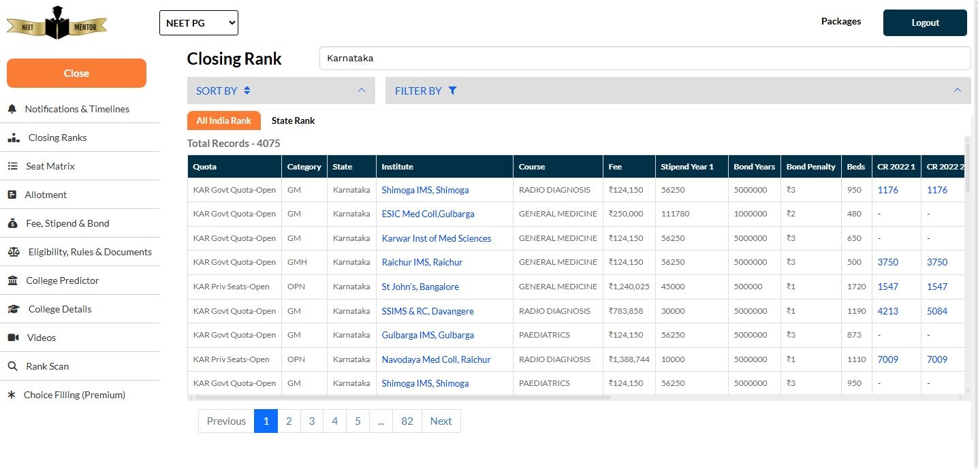Screen dimensions: 978x469
Task: Click the podium icon for Closing Ranks
Action: (x=14, y=138)
